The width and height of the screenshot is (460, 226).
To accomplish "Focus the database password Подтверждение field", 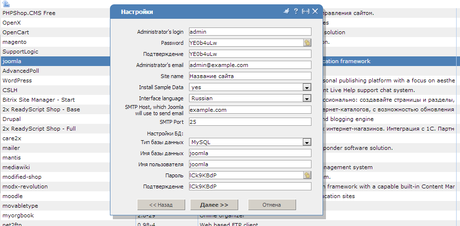I will pyautogui.click(x=250, y=186).
